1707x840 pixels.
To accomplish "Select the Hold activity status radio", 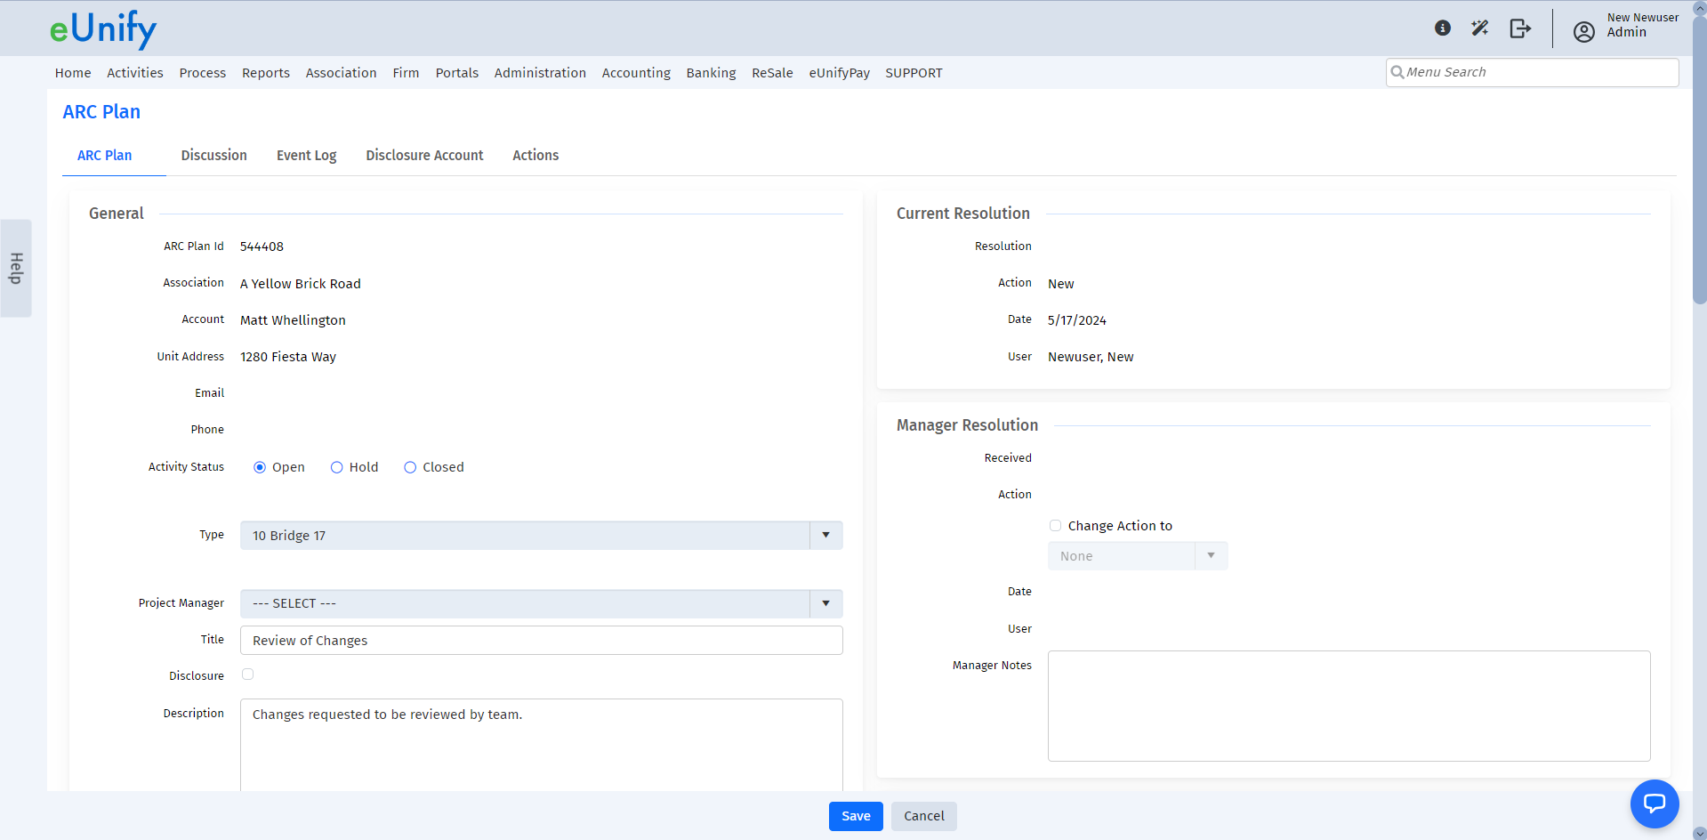I will (337, 467).
